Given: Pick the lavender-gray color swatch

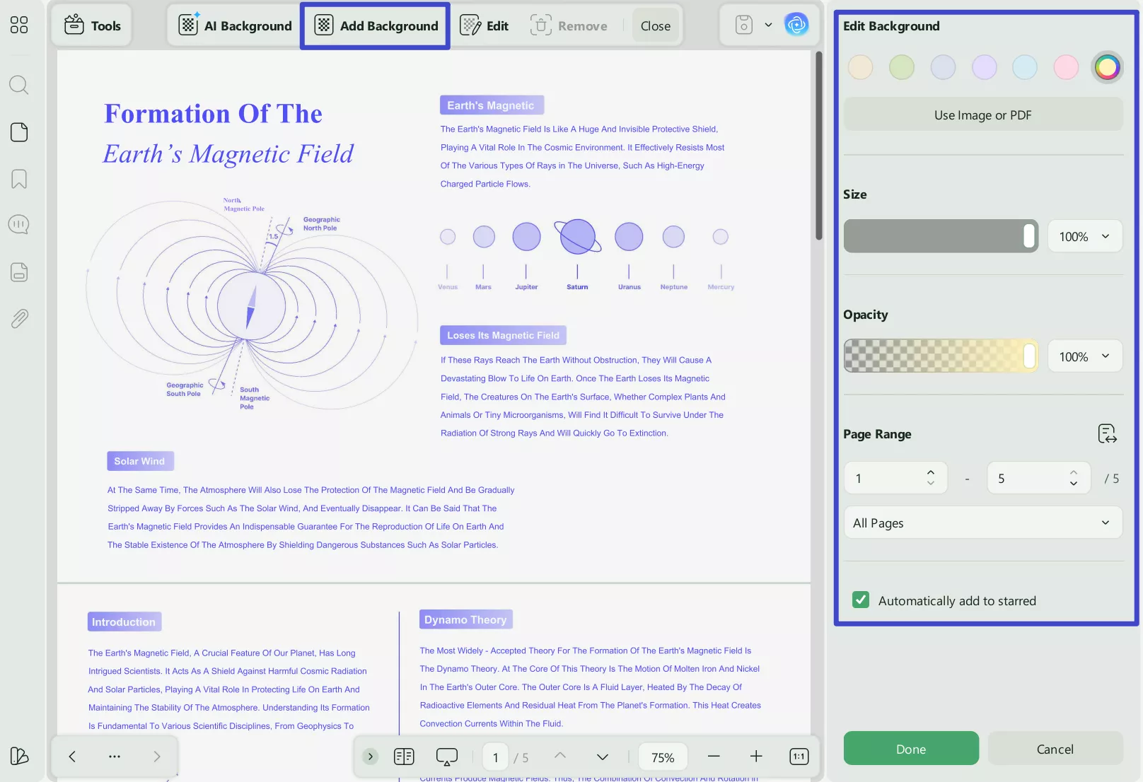Looking at the screenshot, I should point(943,67).
